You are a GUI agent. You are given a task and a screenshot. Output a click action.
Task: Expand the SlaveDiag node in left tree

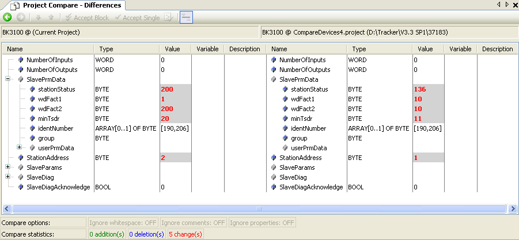click(8, 177)
